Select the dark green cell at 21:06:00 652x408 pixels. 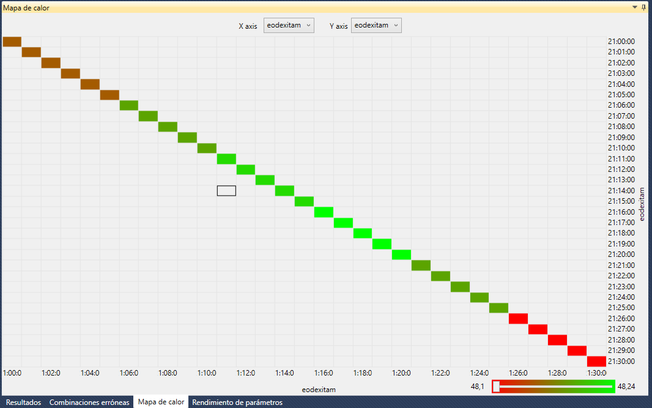tap(129, 105)
